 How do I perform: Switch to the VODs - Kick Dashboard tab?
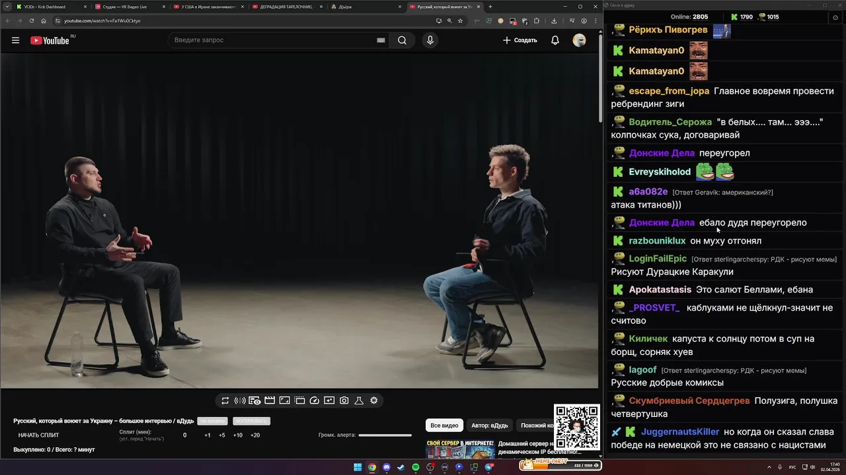pos(50,7)
